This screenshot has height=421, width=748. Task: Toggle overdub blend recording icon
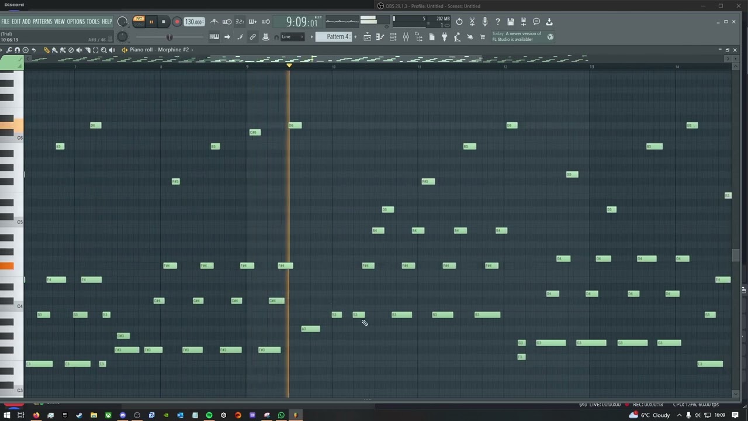(x=252, y=22)
